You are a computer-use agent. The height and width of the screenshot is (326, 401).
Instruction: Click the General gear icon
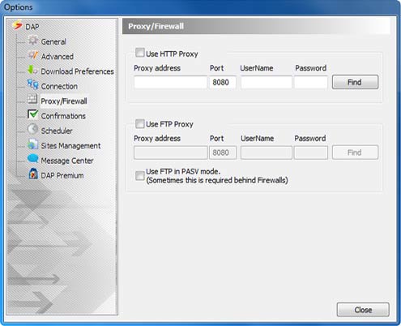33,41
